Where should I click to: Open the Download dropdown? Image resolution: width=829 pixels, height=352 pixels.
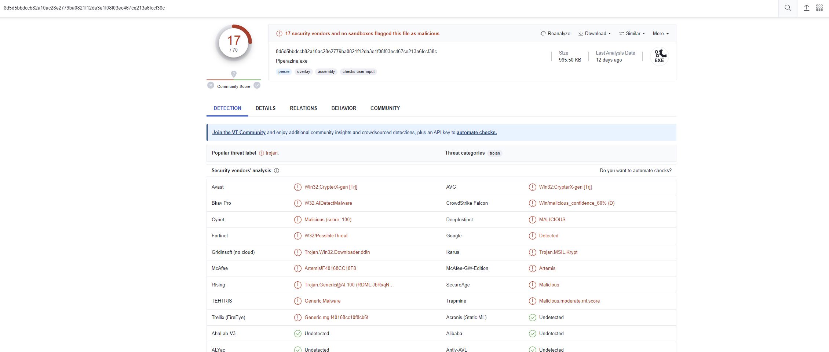595,34
